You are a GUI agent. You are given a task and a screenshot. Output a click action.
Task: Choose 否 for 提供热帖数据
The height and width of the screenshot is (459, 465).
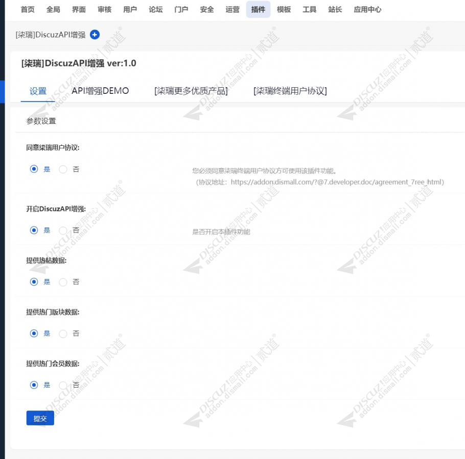point(63,282)
